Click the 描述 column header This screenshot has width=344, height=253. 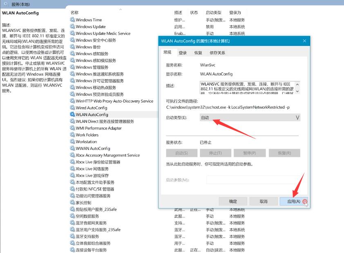pos(178,13)
